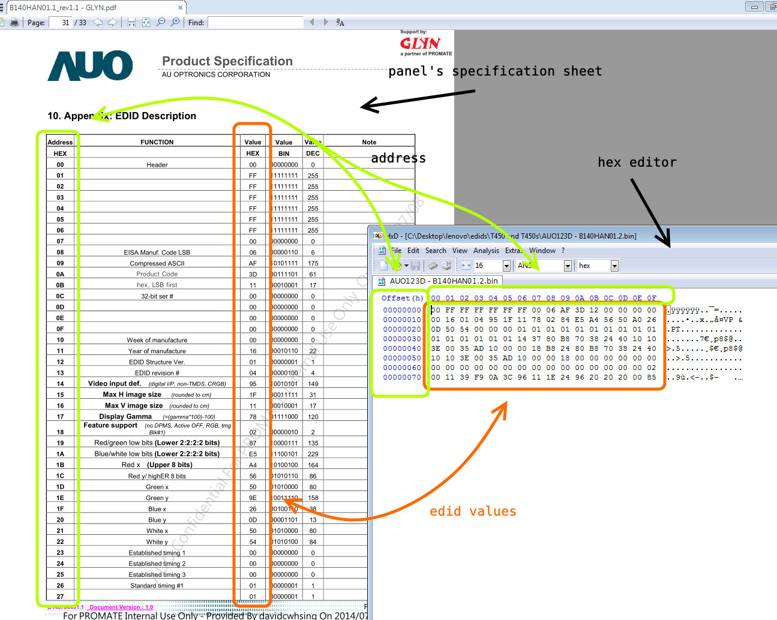This screenshot has width=777, height=620.
Task: Open the File menu in HxD
Action: point(396,251)
